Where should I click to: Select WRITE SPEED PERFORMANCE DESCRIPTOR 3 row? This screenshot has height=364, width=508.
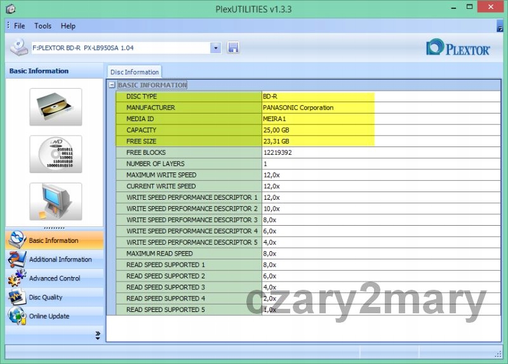pyautogui.click(x=308, y=220)
